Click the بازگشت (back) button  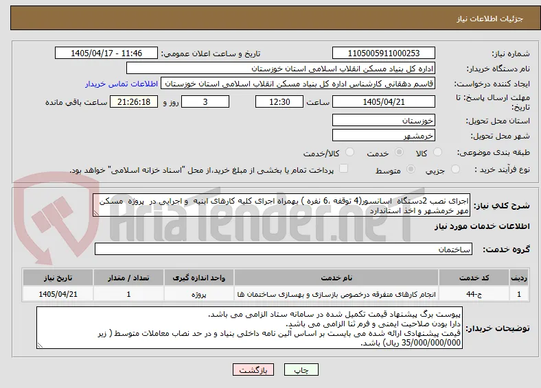click(x=253, y=369)
